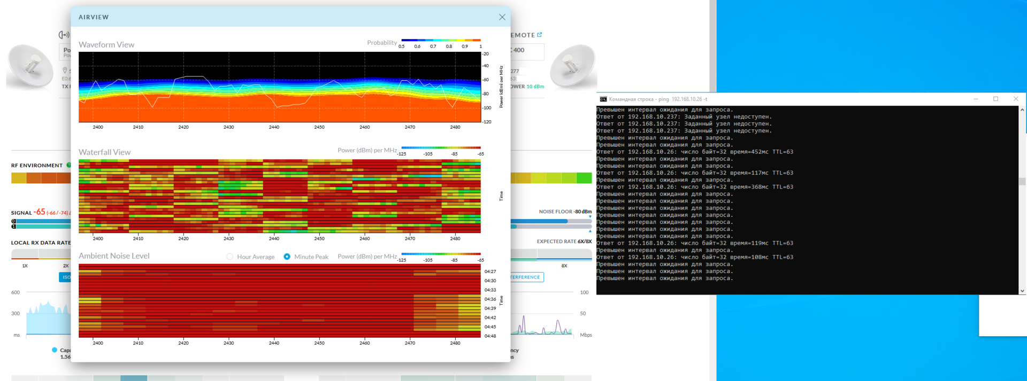Click the local dish antenna image

click(x=30, y=67)
